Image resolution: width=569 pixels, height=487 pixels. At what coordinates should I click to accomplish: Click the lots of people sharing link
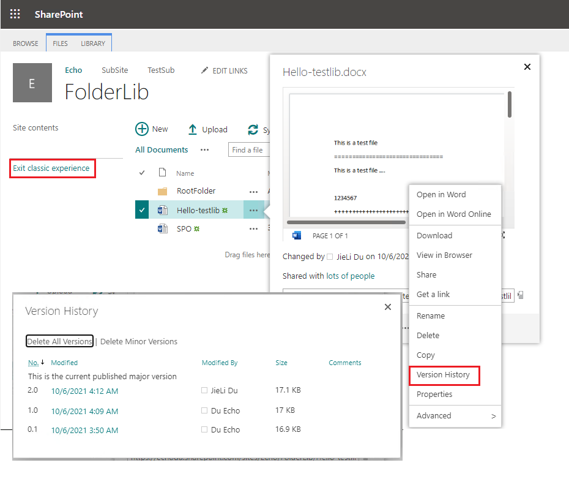pos(350,276)
